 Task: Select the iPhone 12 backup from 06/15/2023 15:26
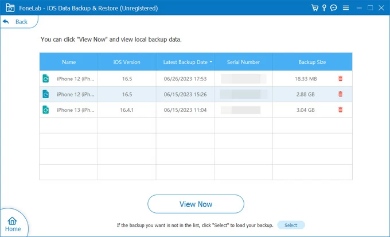184,94
